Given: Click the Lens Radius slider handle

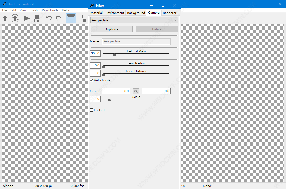Looking at the screenshot, I should [103, 67].
